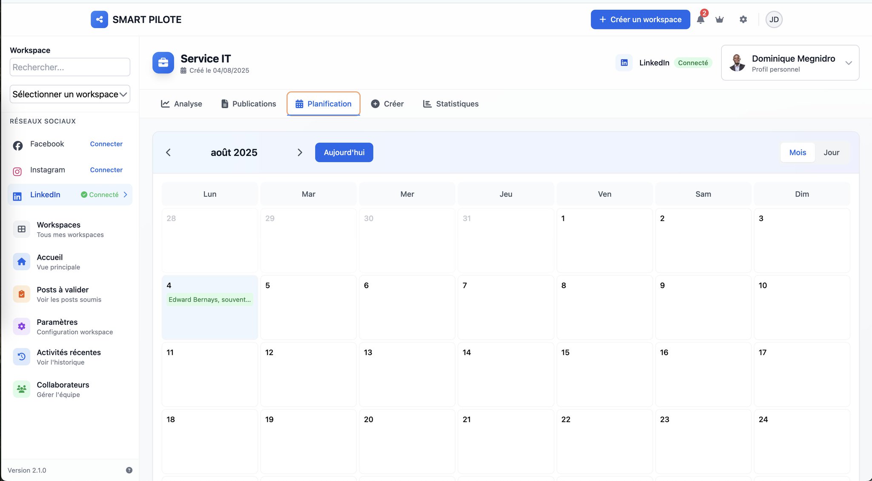Click the Aujourd'hui button

[344, 152]
